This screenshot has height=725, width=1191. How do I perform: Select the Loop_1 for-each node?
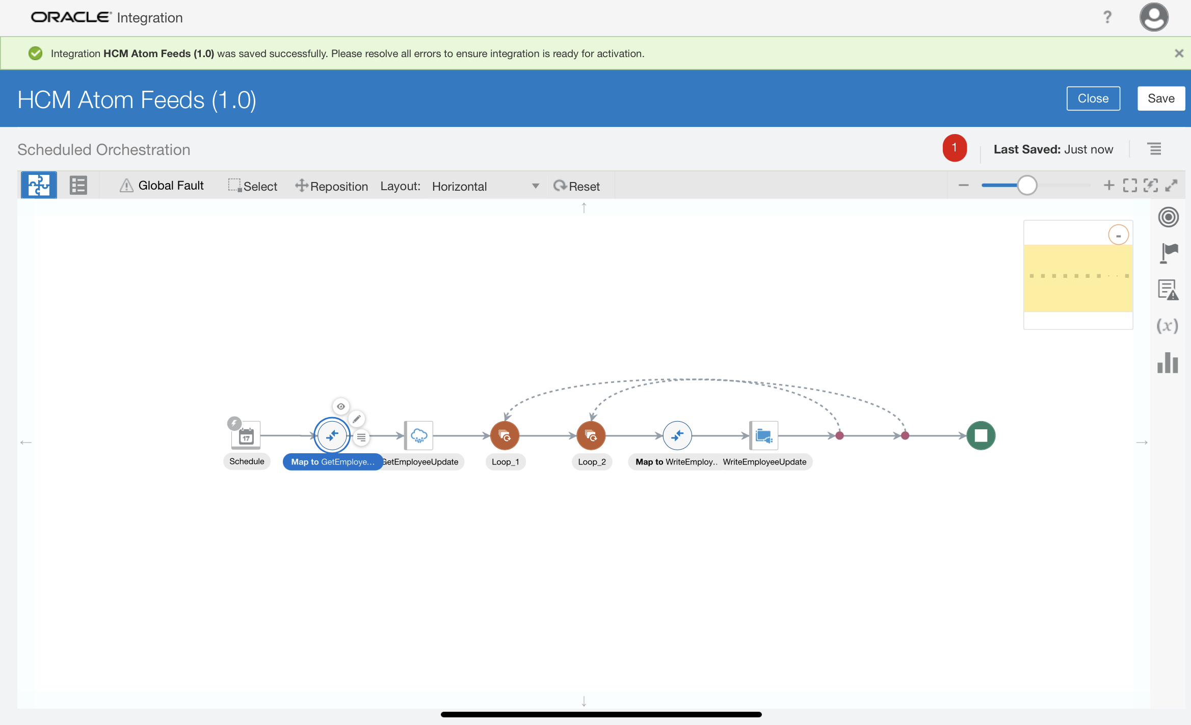click(505, 435)
